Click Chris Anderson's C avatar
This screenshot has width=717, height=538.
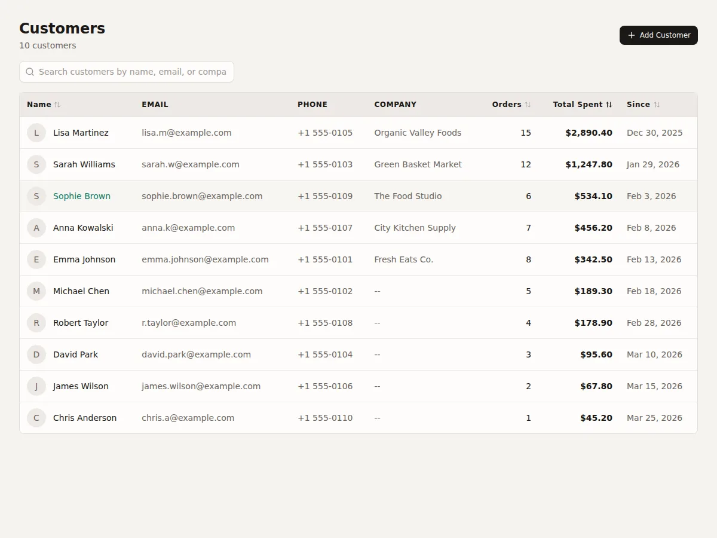(36, 418)
